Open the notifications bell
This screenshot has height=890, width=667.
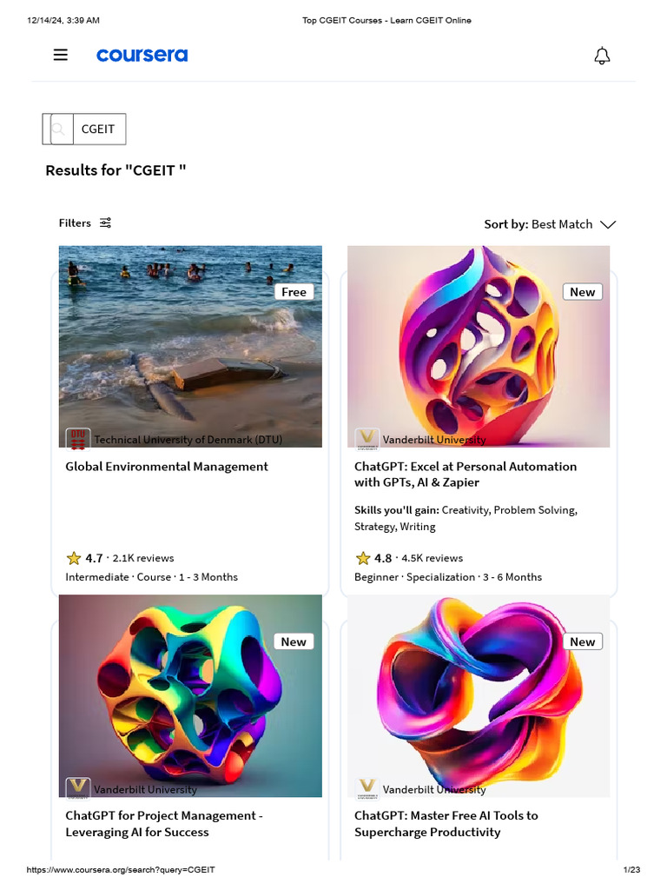coord(602,56)
